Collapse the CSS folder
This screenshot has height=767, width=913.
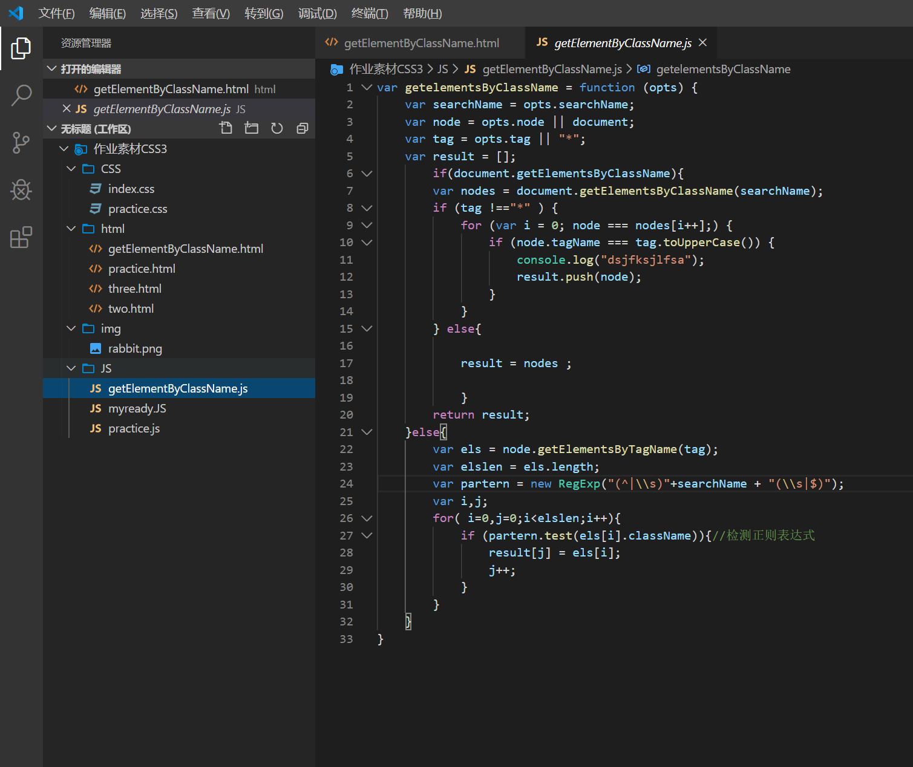click(x=71, y=169)
